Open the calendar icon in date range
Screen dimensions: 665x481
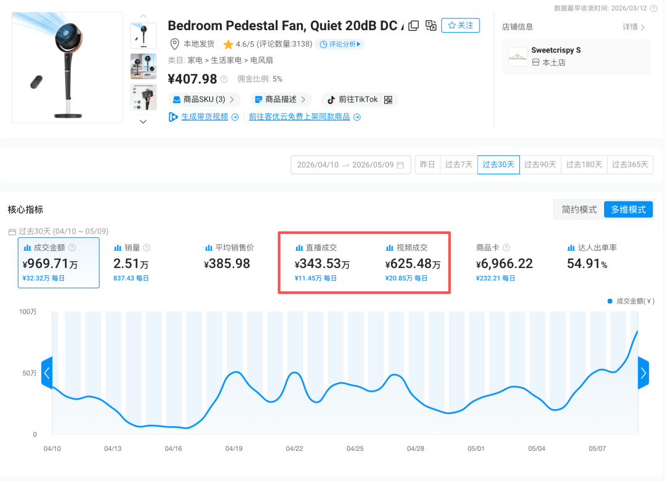[400, 165]
